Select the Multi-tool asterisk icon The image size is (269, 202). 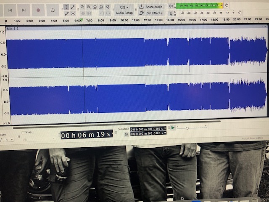[73, 13]
